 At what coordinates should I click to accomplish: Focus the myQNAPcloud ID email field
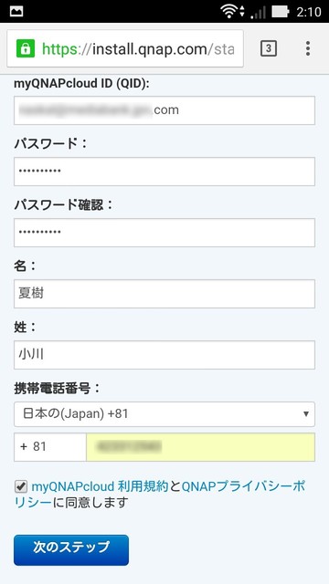[x=164, y=110]
